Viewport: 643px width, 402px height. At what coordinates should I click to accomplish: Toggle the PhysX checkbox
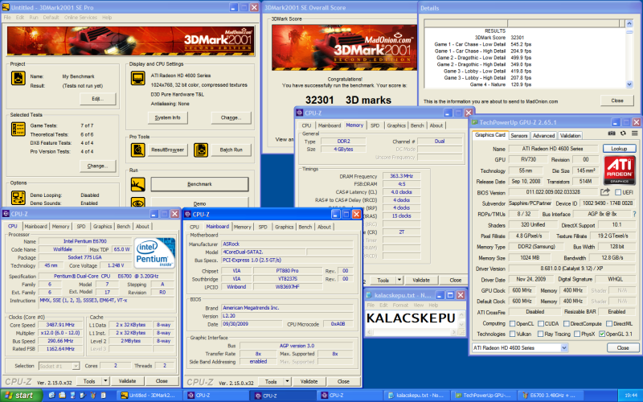pyautogui.click(x=577, y=334)
